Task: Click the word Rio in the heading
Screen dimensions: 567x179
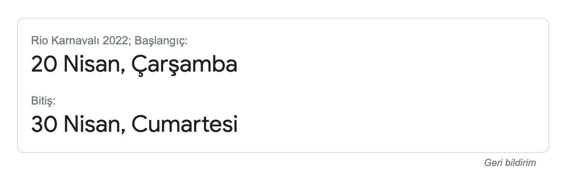Action: click(38, 41)
